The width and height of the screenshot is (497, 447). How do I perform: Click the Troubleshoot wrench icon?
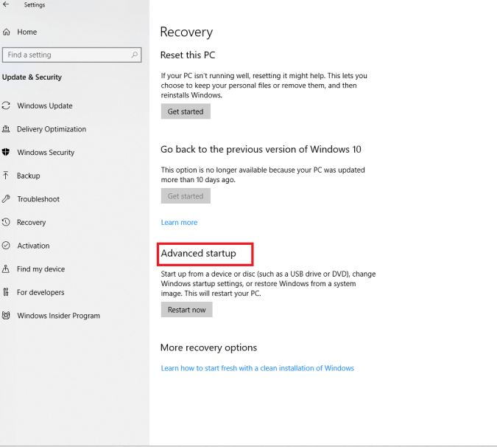pyautogui.click(x=6, y=199)
